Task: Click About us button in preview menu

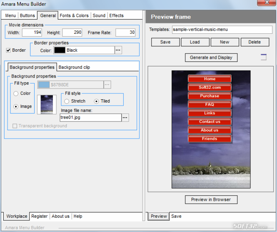Action: 210,130
